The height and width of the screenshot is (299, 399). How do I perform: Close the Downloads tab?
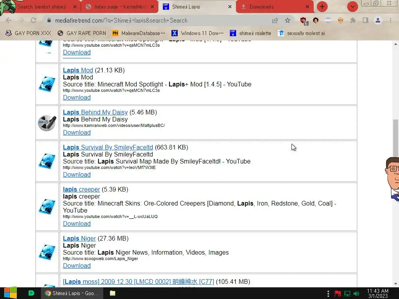pyautogui.click(x=307, y=7)
